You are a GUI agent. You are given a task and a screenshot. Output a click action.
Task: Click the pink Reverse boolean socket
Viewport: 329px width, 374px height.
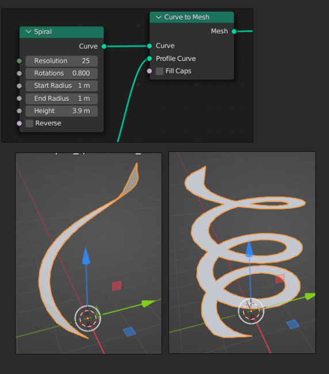click(20, 123)
